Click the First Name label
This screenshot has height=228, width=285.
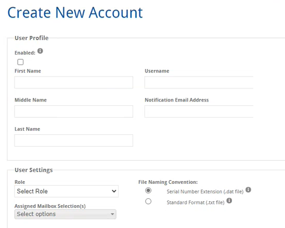point(28,71)
